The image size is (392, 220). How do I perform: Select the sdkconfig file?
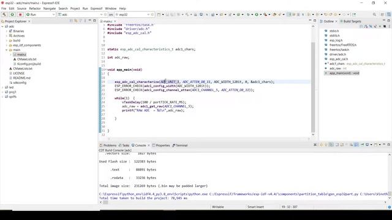(20, 82)
